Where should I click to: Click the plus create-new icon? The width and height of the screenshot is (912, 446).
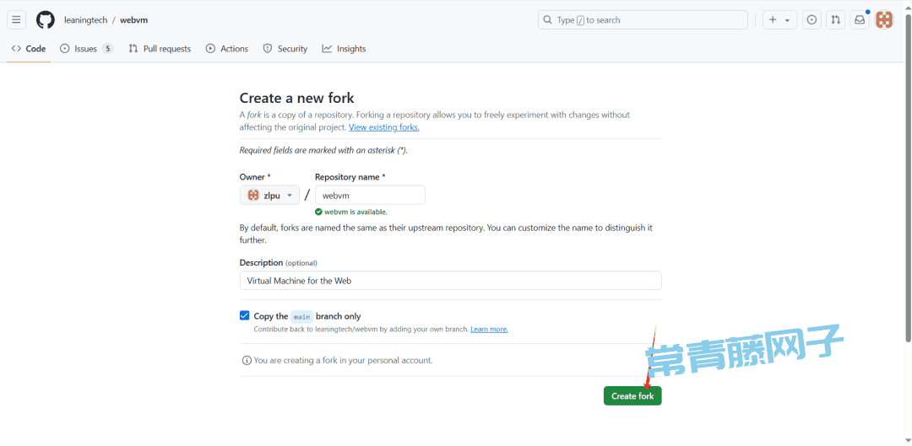(x=773, y=19)
